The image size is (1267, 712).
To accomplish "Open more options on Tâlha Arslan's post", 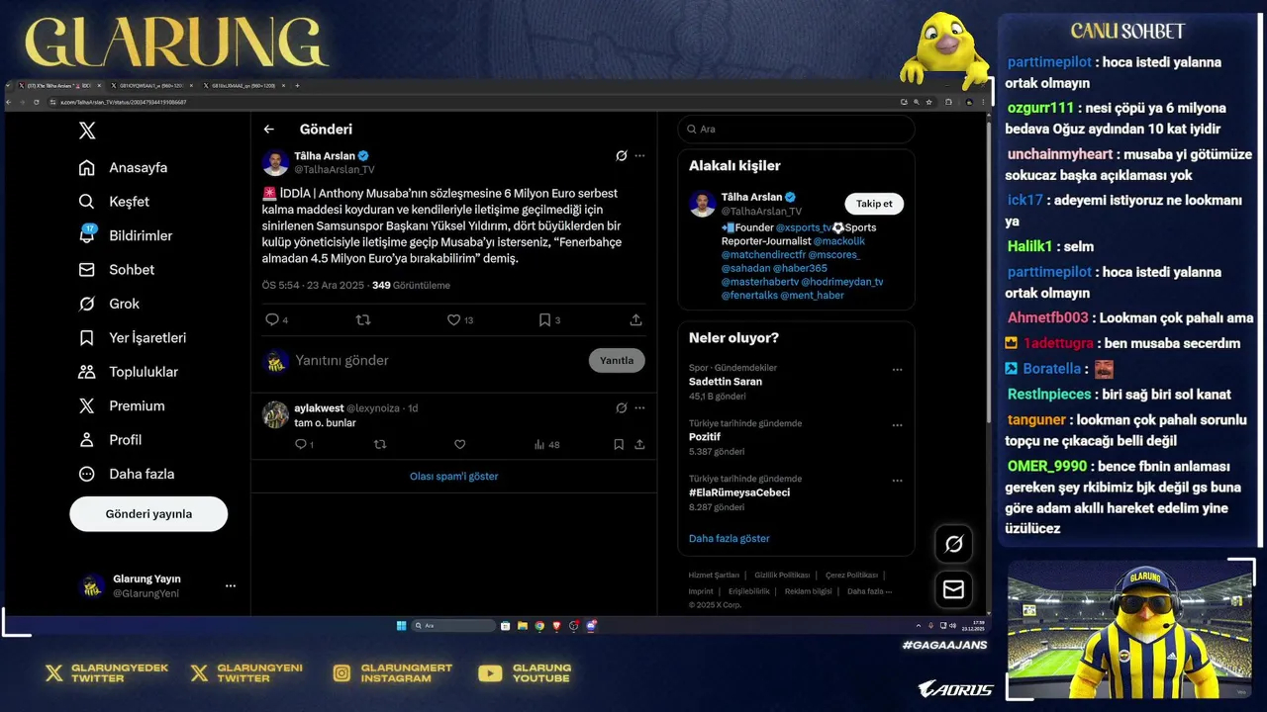I will tap(639, 155).
